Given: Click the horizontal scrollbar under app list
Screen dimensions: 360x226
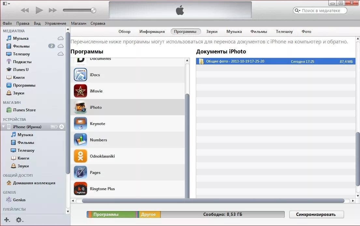Looking at the screenshot, I should (x=213, y=201).
